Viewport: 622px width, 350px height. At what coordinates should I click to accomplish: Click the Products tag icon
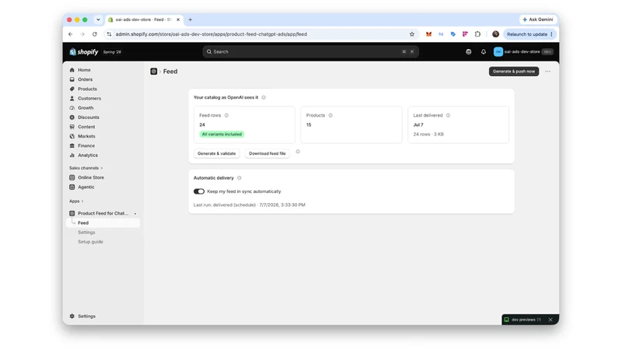pos(72,89)
